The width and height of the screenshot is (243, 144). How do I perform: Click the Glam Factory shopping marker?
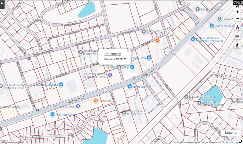tap(212, 26)
